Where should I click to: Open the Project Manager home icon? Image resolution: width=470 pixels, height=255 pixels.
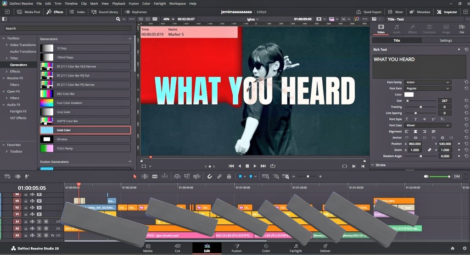tap(453, 249)
